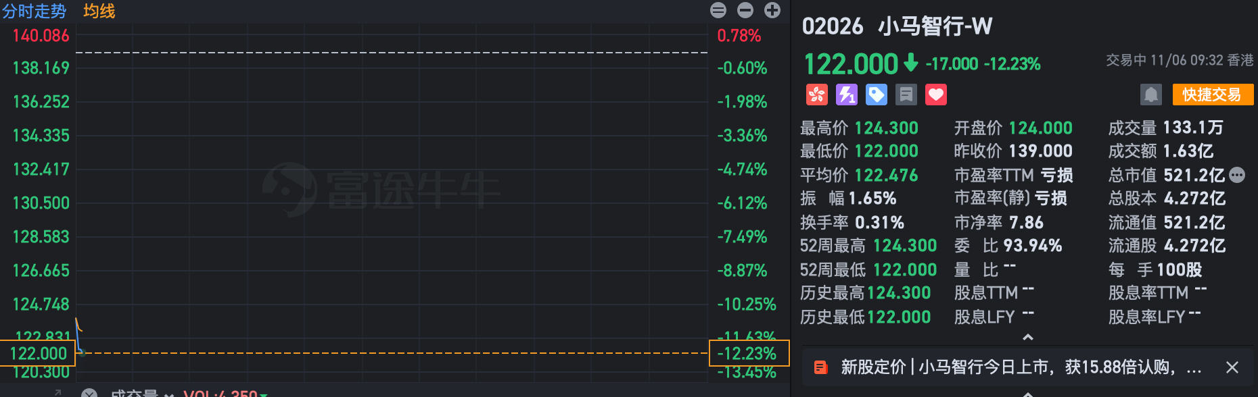Click the heart favorites icon

point(936,95)
